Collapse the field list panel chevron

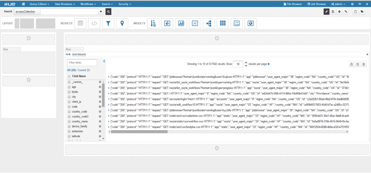[104, 62]
